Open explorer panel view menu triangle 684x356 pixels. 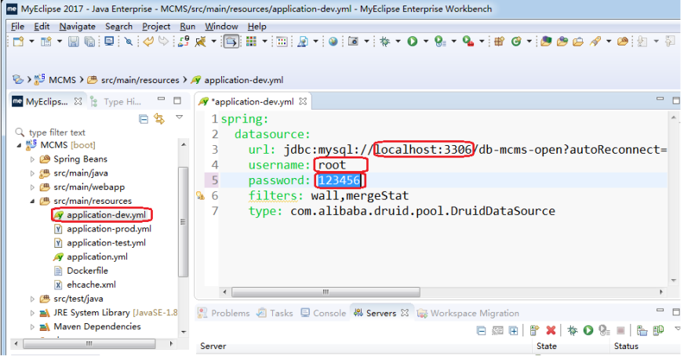(x=180, y=118)
